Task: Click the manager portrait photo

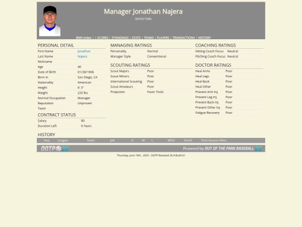Action: click(x=50, y=21)
